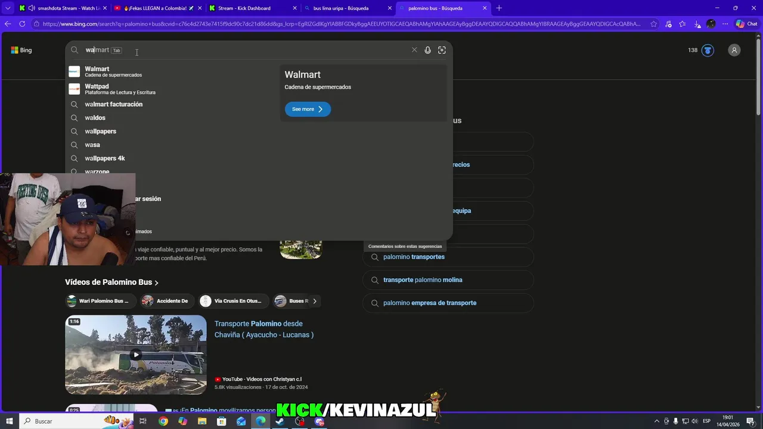Image resolution: width=763 pixels, height=429 pixels.
Task: Open Microsoft Store from taskbar
Action: tap(222, 421)
